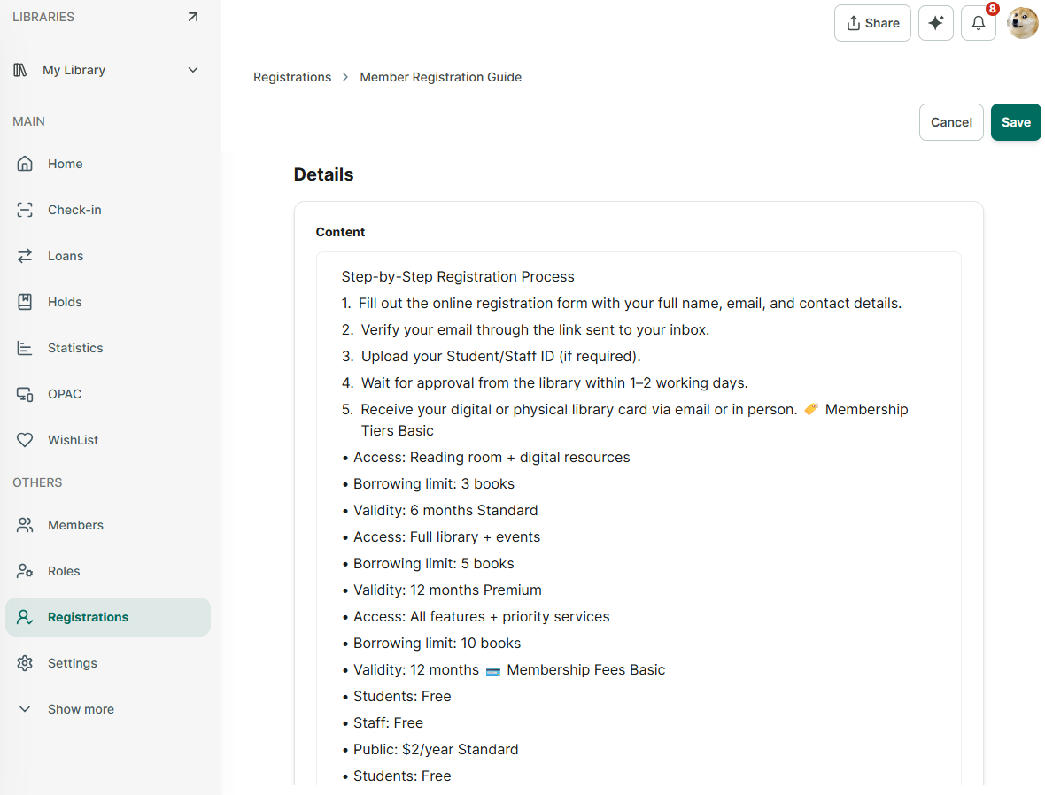Click the Member Registration Guide breadcrumb

click(x=440, y=77)
